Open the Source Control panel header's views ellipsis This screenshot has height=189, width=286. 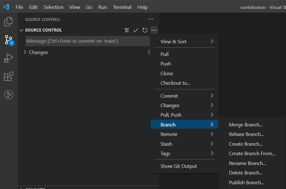(150, 19)
